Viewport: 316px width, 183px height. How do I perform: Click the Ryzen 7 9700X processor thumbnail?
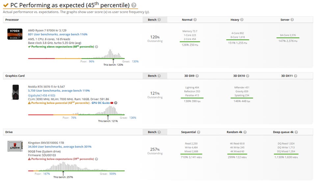click(x=15, y=34)
